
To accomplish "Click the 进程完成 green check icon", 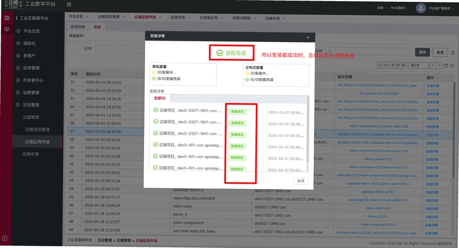I will point(220,53).
